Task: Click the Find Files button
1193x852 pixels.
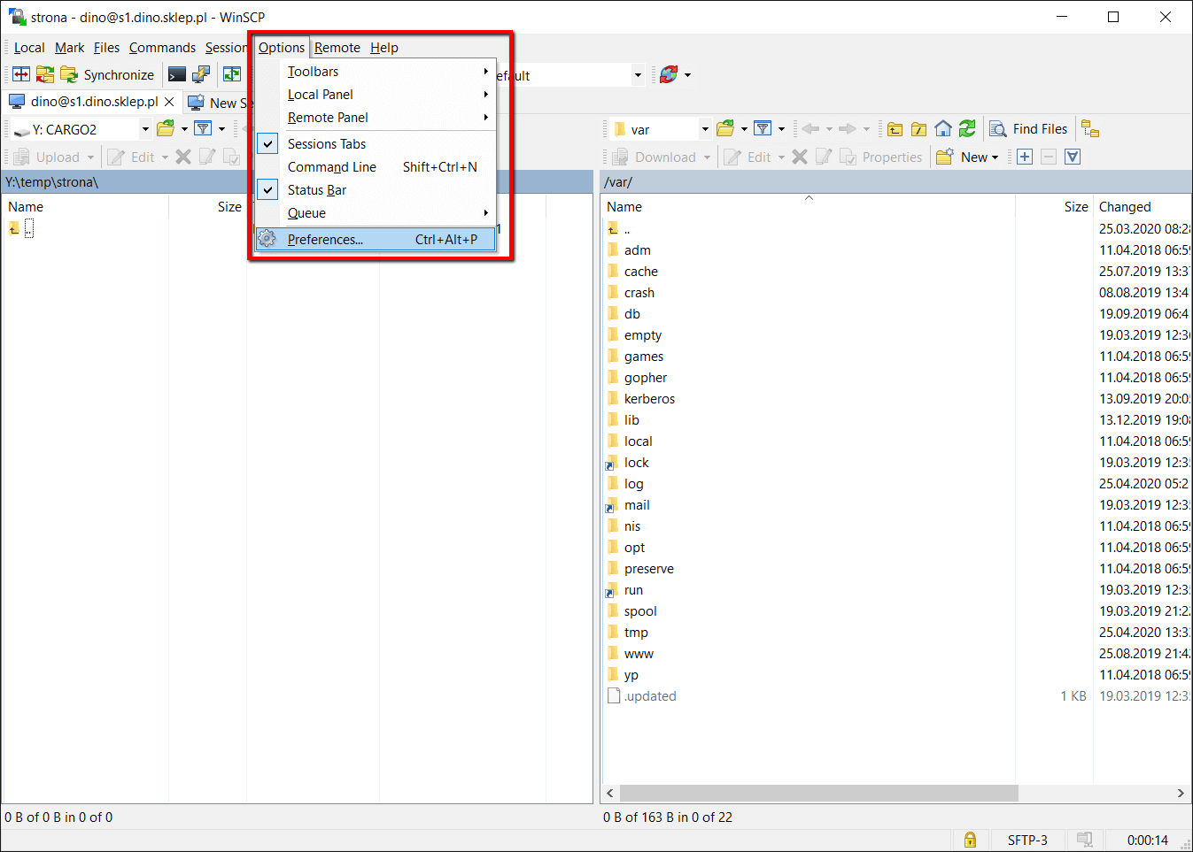Action: (x=1029, y=129)
